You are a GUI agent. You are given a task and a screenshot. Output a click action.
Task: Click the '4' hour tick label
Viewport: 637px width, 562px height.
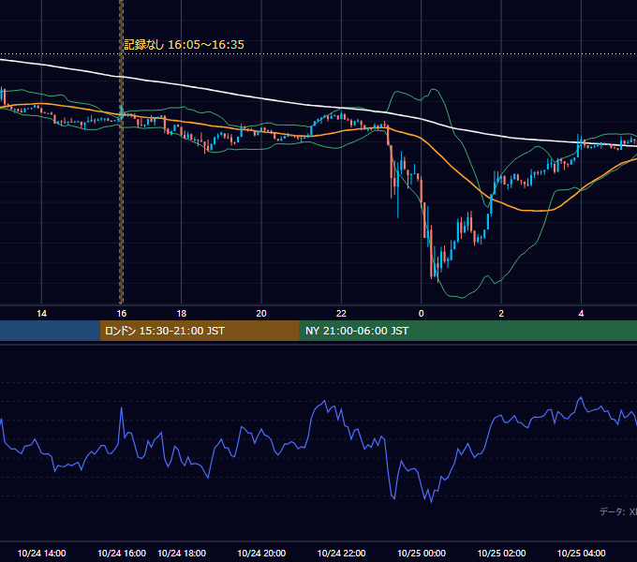[581, 314]
